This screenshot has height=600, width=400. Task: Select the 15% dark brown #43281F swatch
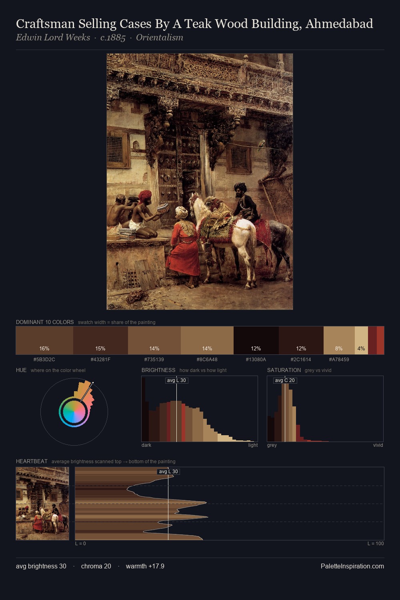point(100,340)
